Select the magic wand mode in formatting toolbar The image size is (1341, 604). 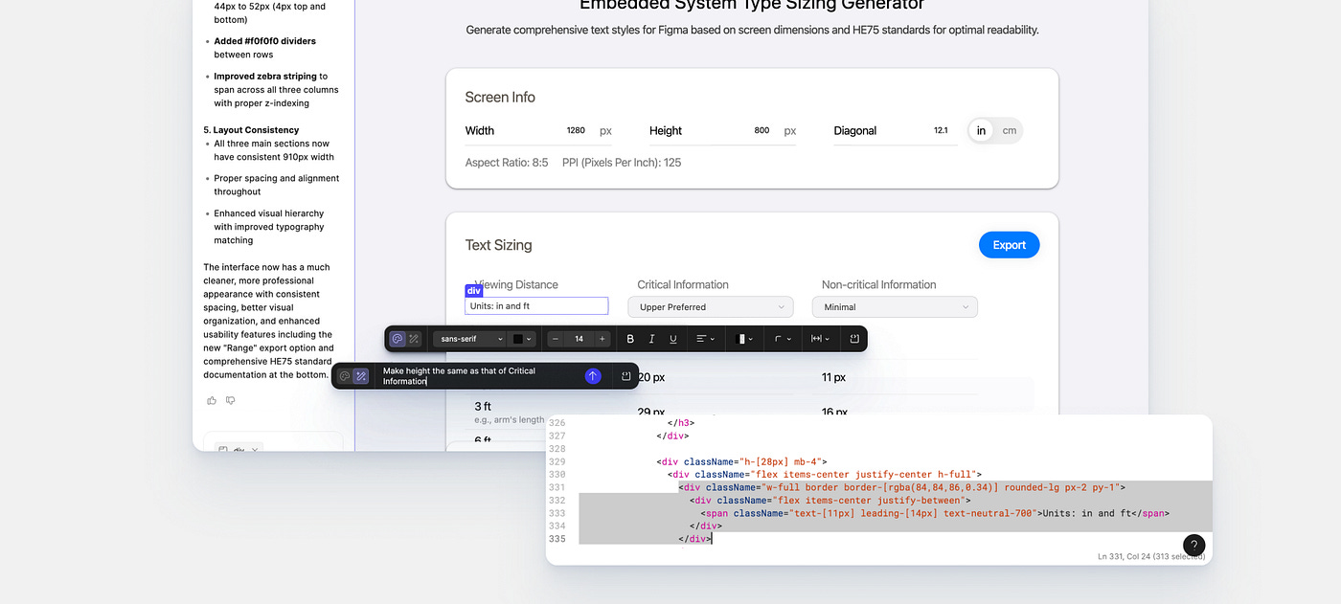414,339
